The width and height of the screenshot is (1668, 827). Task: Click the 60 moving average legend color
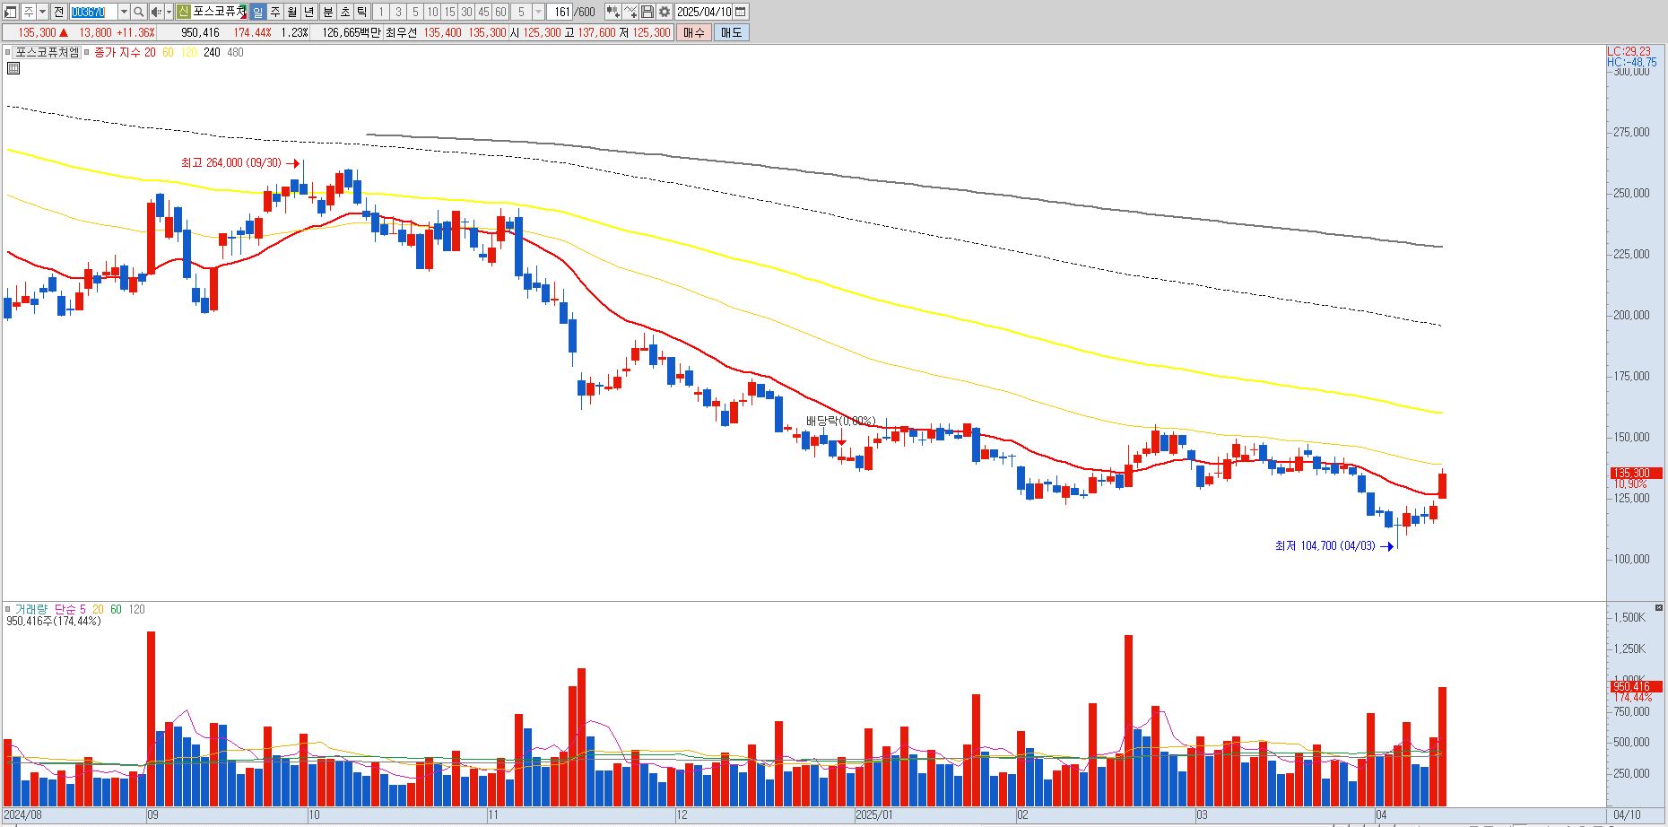coord(168,52)
